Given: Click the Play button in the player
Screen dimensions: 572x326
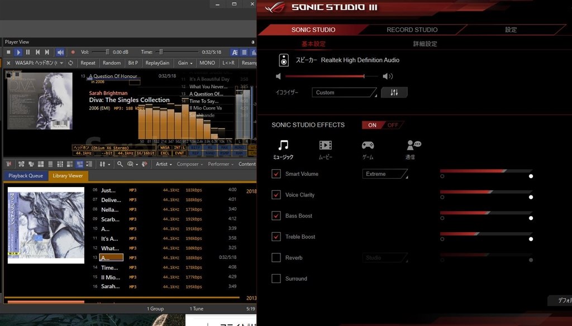Looking at the screenshot, I should click(18, 52).
